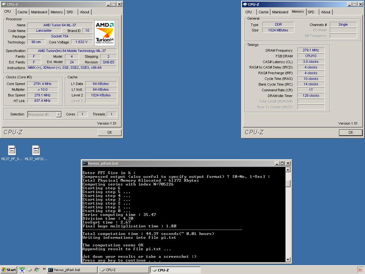
Task: Click the Code Name field Lancaster
Action: coord(44,30)
